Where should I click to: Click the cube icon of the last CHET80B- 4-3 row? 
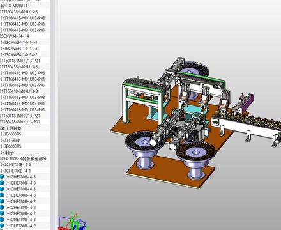click(x=2, y=220)
